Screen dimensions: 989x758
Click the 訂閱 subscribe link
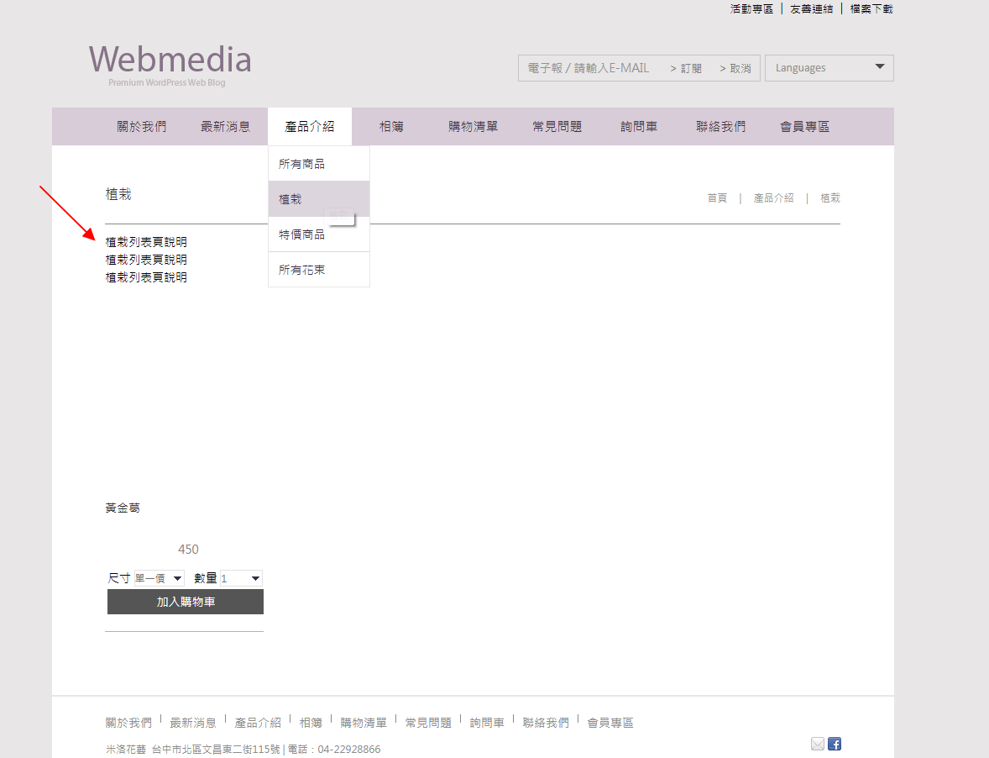click(686, 68)
